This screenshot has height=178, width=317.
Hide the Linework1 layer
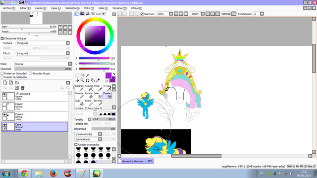[x=4, y=94]
